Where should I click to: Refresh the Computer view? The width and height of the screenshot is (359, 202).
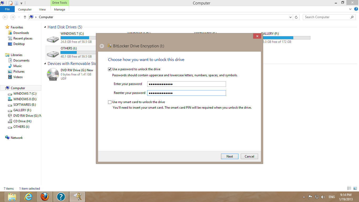[296, 17]
